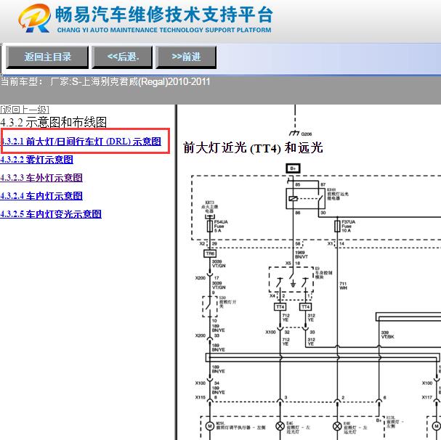441x440 pixels.
Task: Click the F37UA Fuse 10 A label
Action: [349, 226]
